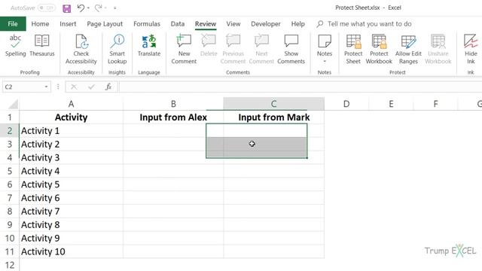This screenshot has height=271, width=482.
Task: Toggle the AutoSave switch
Action: point(47,8)
